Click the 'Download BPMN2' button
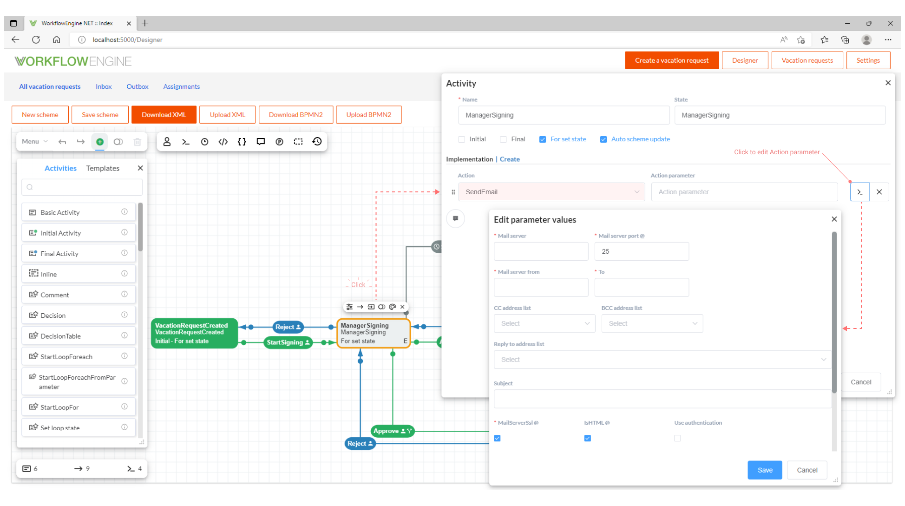 296,114
